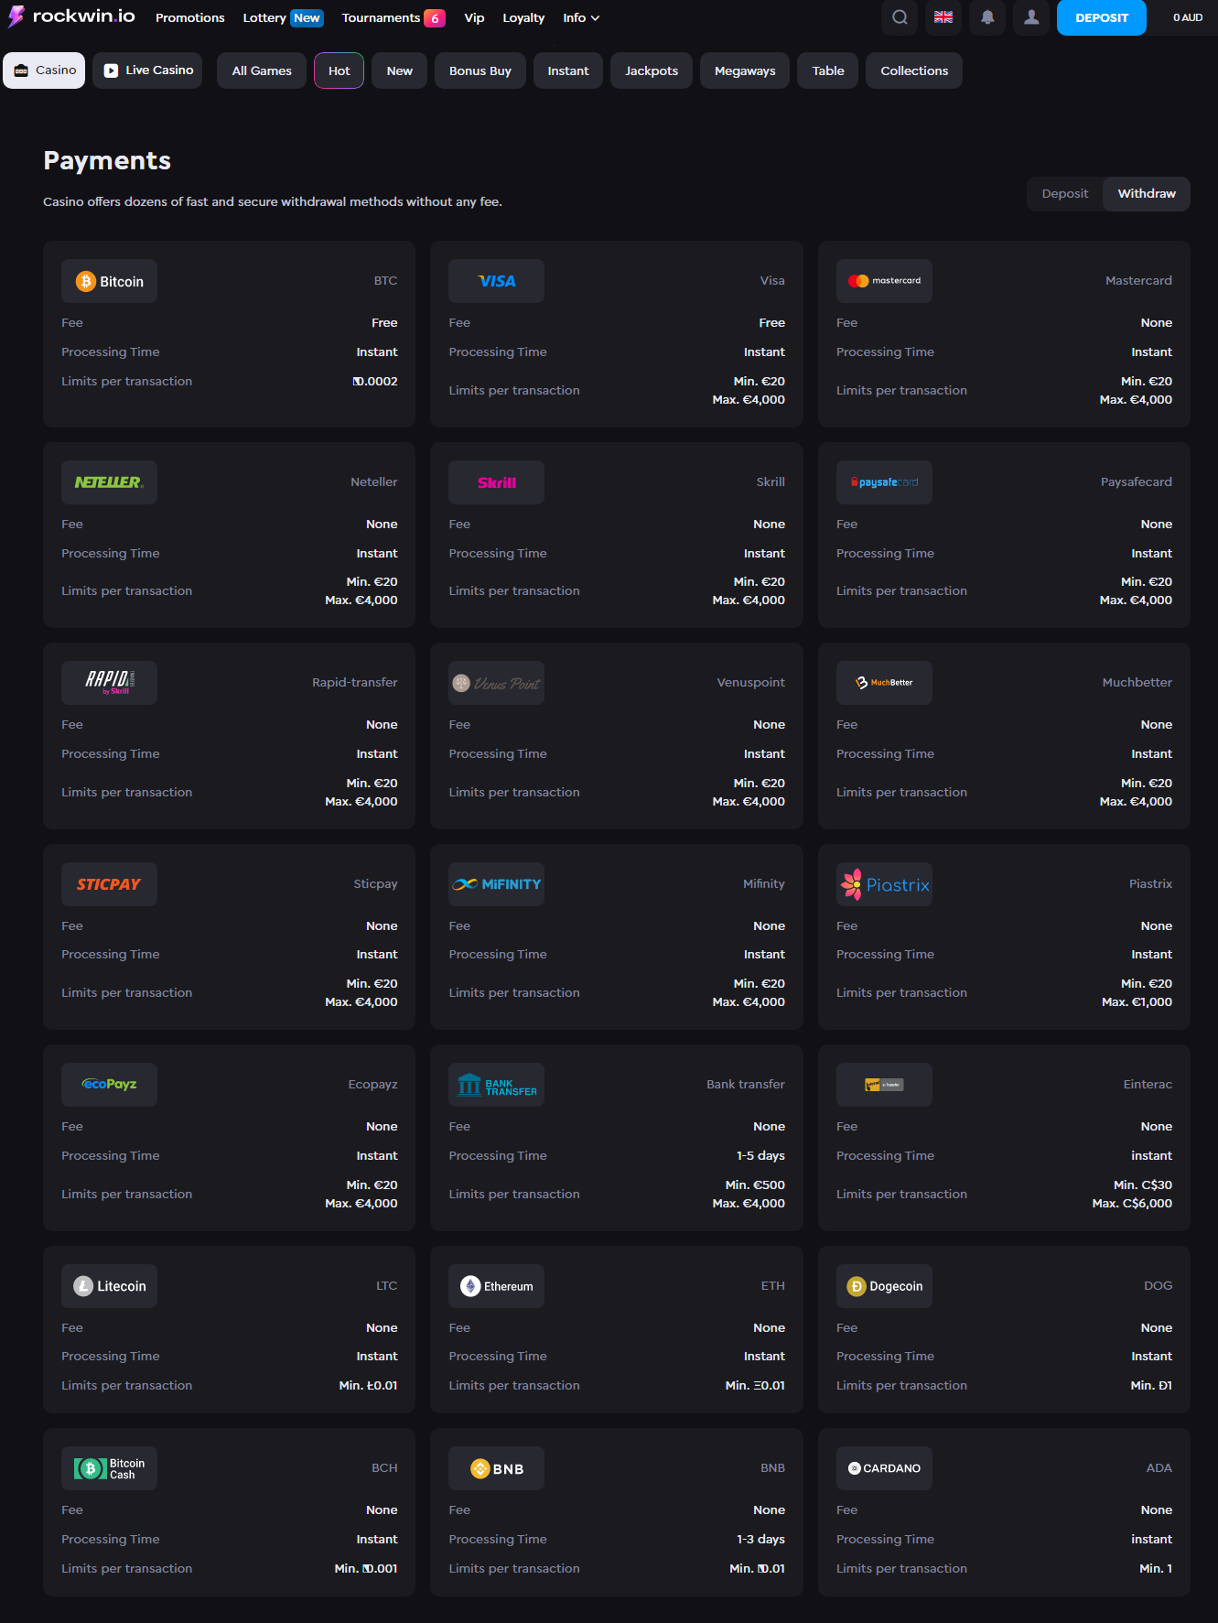Click the Max. C$6,000 Einterac limit
The width and height of the screenshot is (1218, 1623).
pos(1132,1203)
